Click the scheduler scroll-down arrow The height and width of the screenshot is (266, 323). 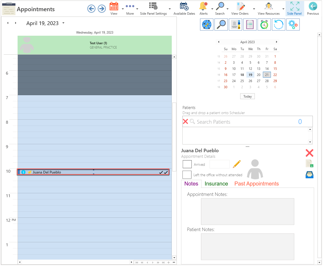[174, 257]
